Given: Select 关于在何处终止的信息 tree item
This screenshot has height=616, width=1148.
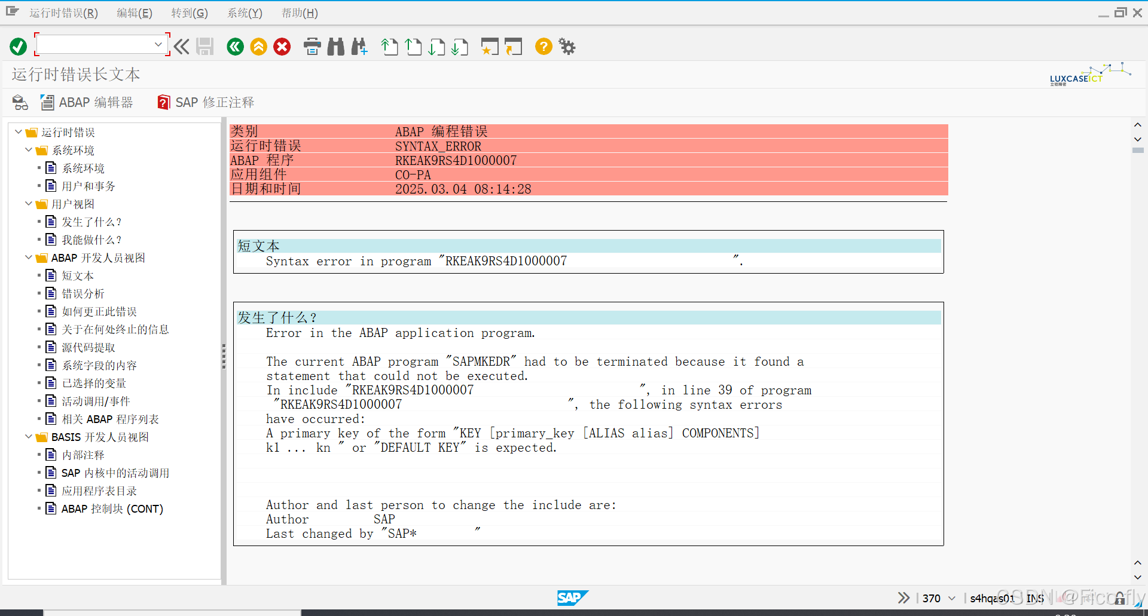Looking at the screenshot, I should [x=115, y=330].
